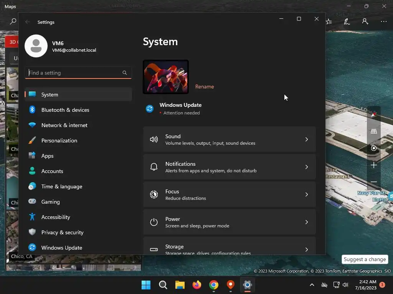Open Maps account sign-in icon

pos(365,21)
